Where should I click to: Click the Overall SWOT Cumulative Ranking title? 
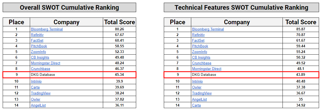[69, 8]
